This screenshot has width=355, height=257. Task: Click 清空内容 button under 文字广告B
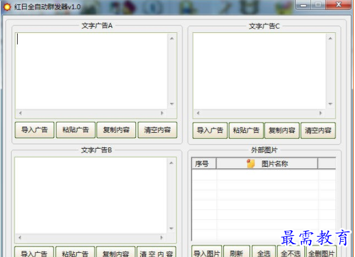pos(156,252)
